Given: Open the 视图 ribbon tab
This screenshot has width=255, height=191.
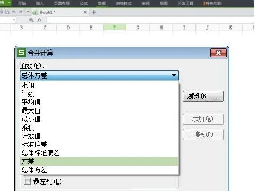Looking at the screenshot, I should click(164, 3).
